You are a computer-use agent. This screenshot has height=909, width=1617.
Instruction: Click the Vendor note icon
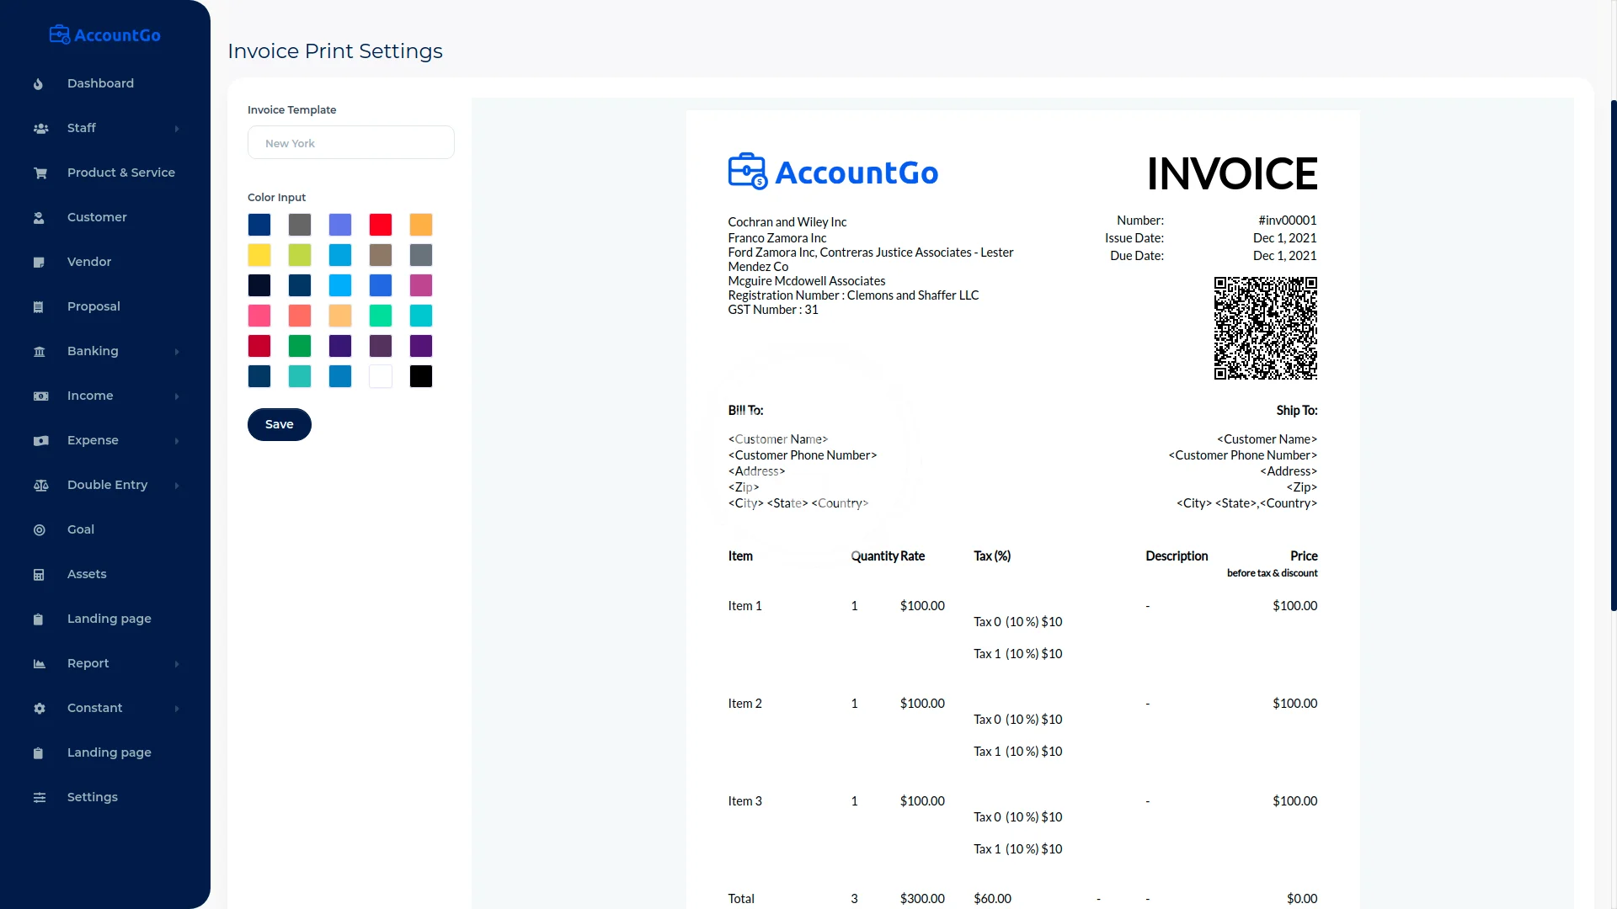[x=39, y=263]
